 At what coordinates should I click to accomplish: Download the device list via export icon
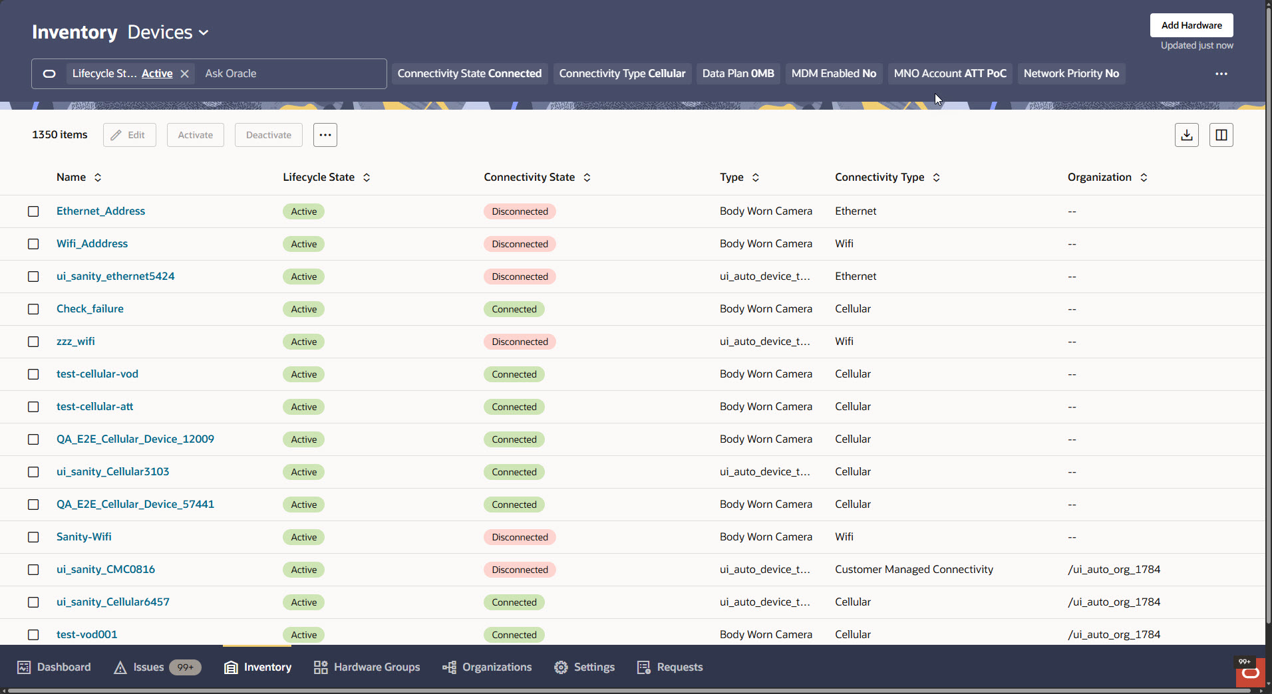tap(1186, 134)
